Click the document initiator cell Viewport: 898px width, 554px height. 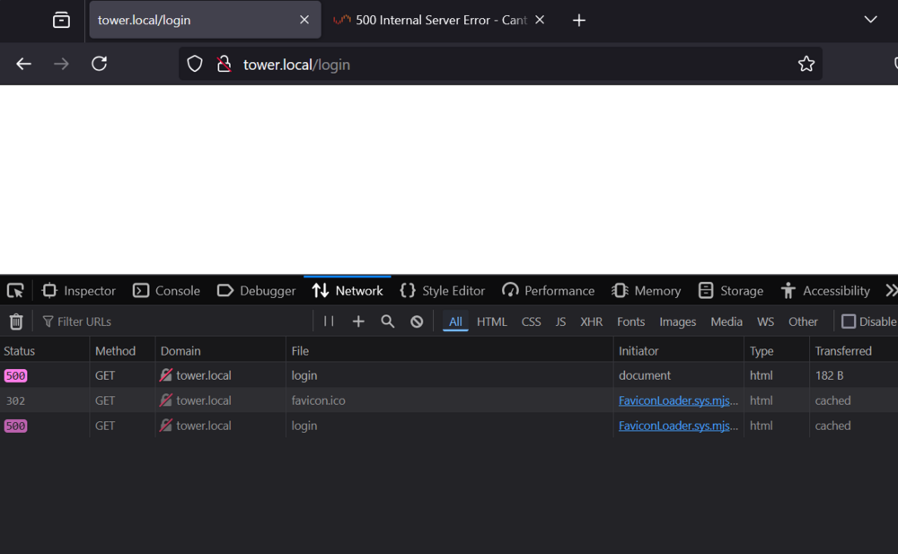(644, 375)
